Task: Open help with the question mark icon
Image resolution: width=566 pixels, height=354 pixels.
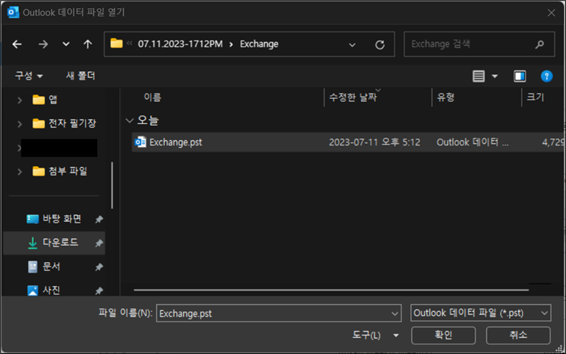Action: tap(546, 76)
